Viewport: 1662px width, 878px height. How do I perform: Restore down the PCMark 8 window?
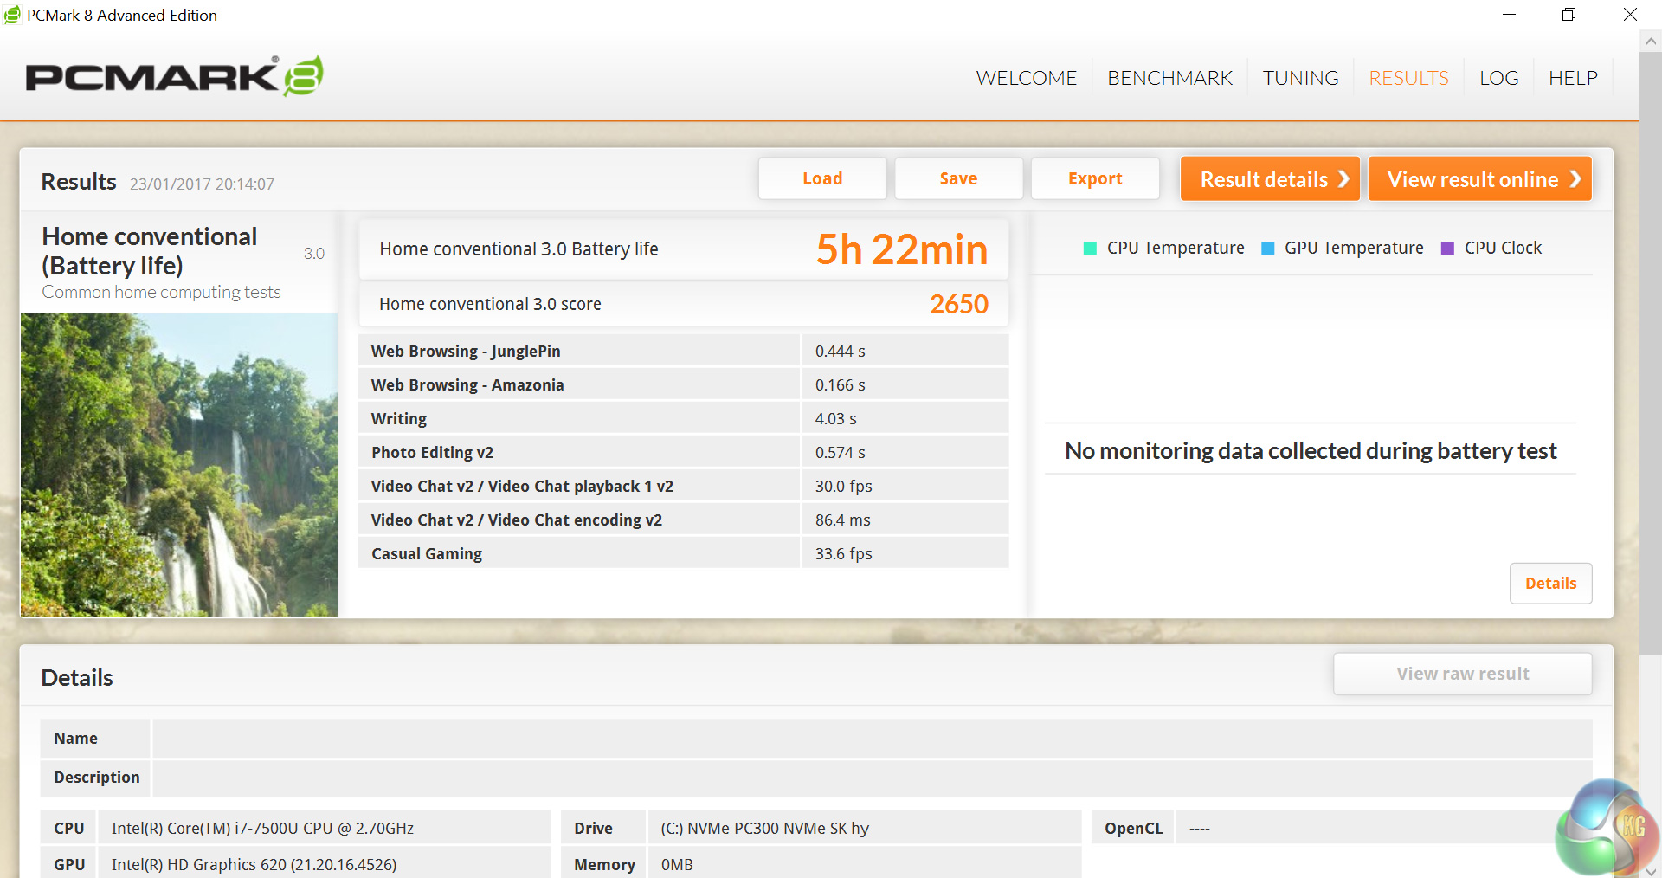pos(1569,15)
